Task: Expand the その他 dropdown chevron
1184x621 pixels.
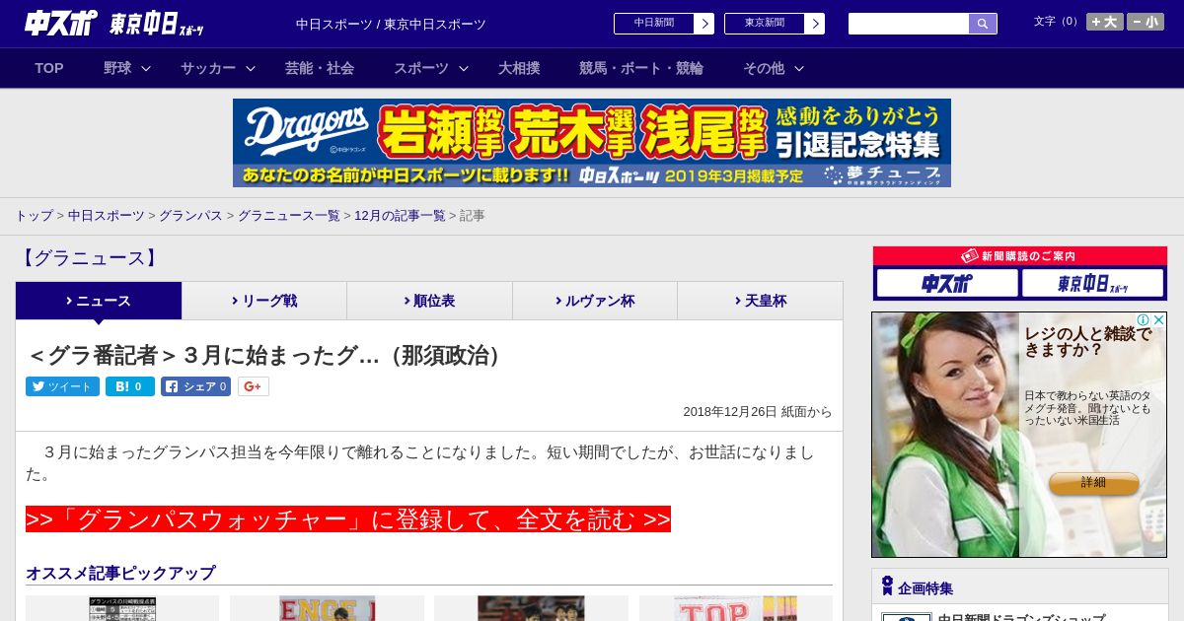Action: [x=799, y=68]
